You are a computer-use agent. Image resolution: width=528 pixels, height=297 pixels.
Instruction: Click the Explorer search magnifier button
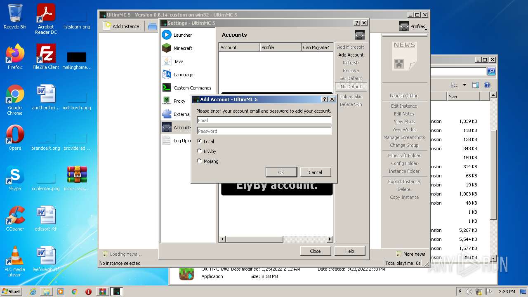pos(491,71)
